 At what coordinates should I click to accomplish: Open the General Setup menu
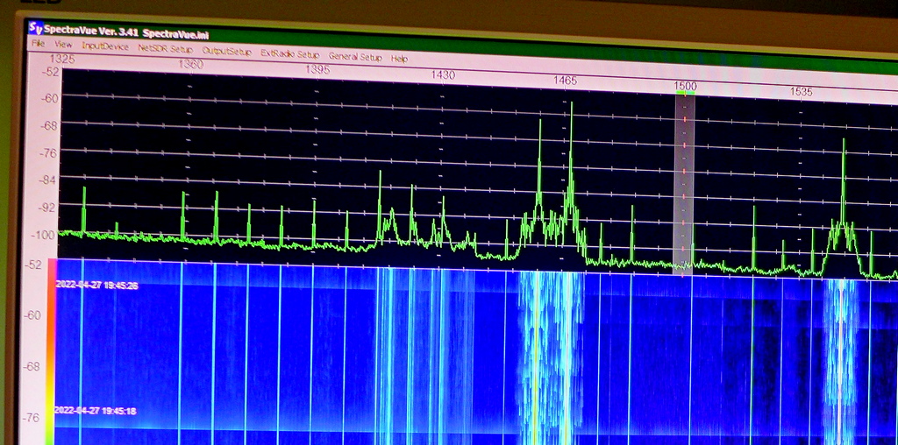click(355, 57)
